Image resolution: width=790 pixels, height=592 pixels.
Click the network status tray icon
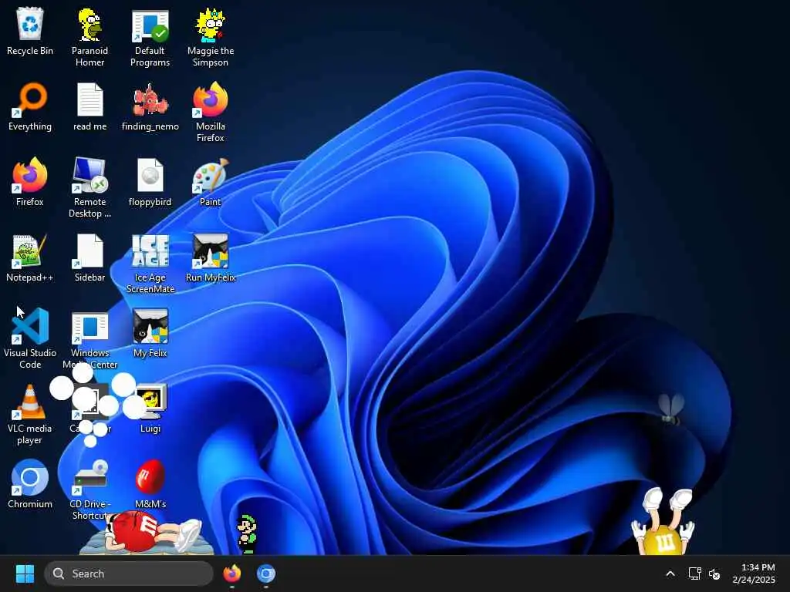tap(695, 573)
